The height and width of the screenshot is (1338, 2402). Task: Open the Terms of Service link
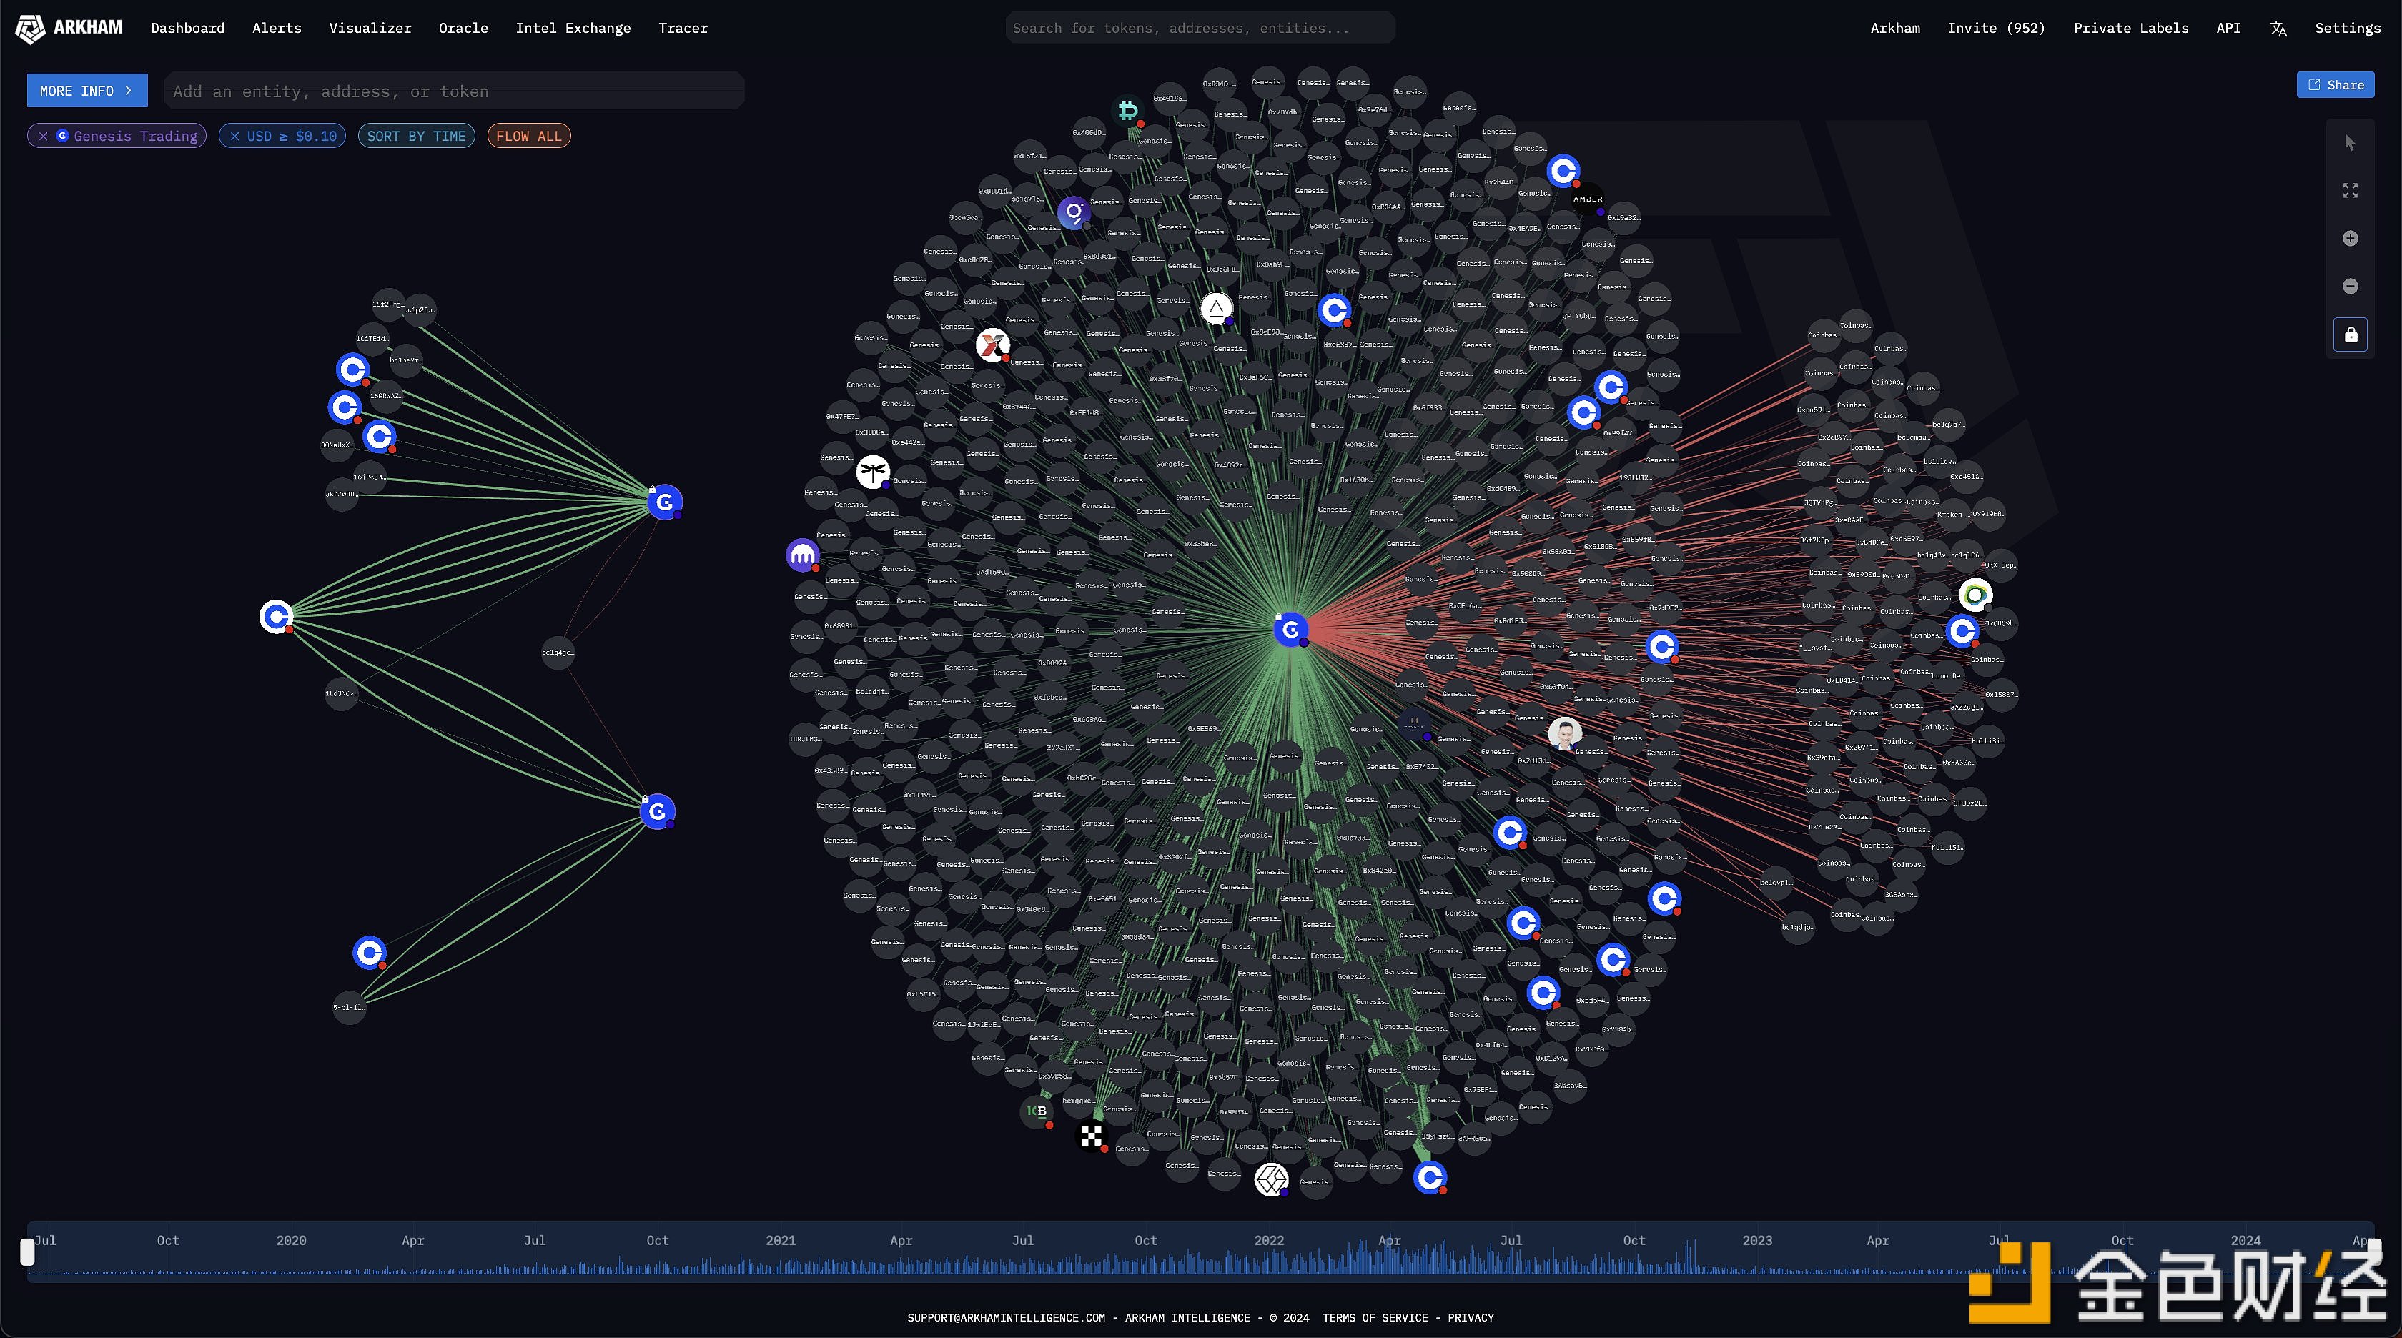pyautogui.click(x=1375, y=1317)
